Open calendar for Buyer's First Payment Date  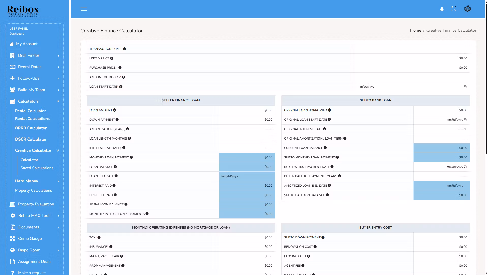(465, 167)
